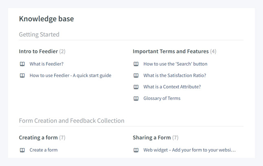Select 'Important Terms and Features' category heading

click(x=171, y=52)
